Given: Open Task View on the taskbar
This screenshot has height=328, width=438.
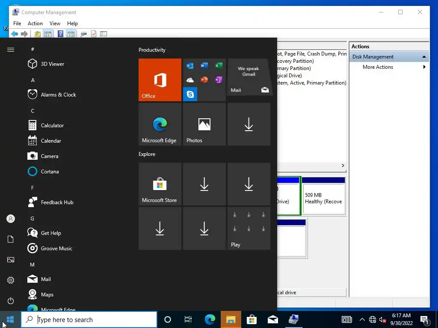Looking at the screenshot, I should [188, 319].
